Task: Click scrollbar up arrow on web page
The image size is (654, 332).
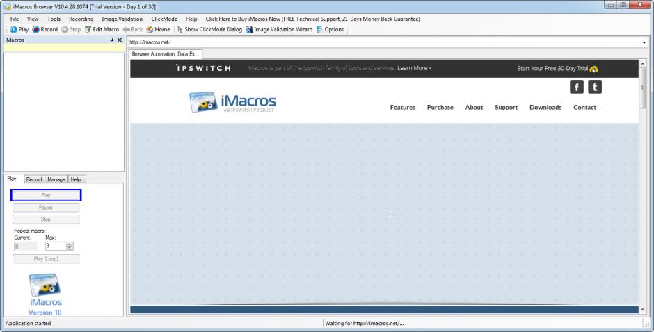Action: coord(642,63)
